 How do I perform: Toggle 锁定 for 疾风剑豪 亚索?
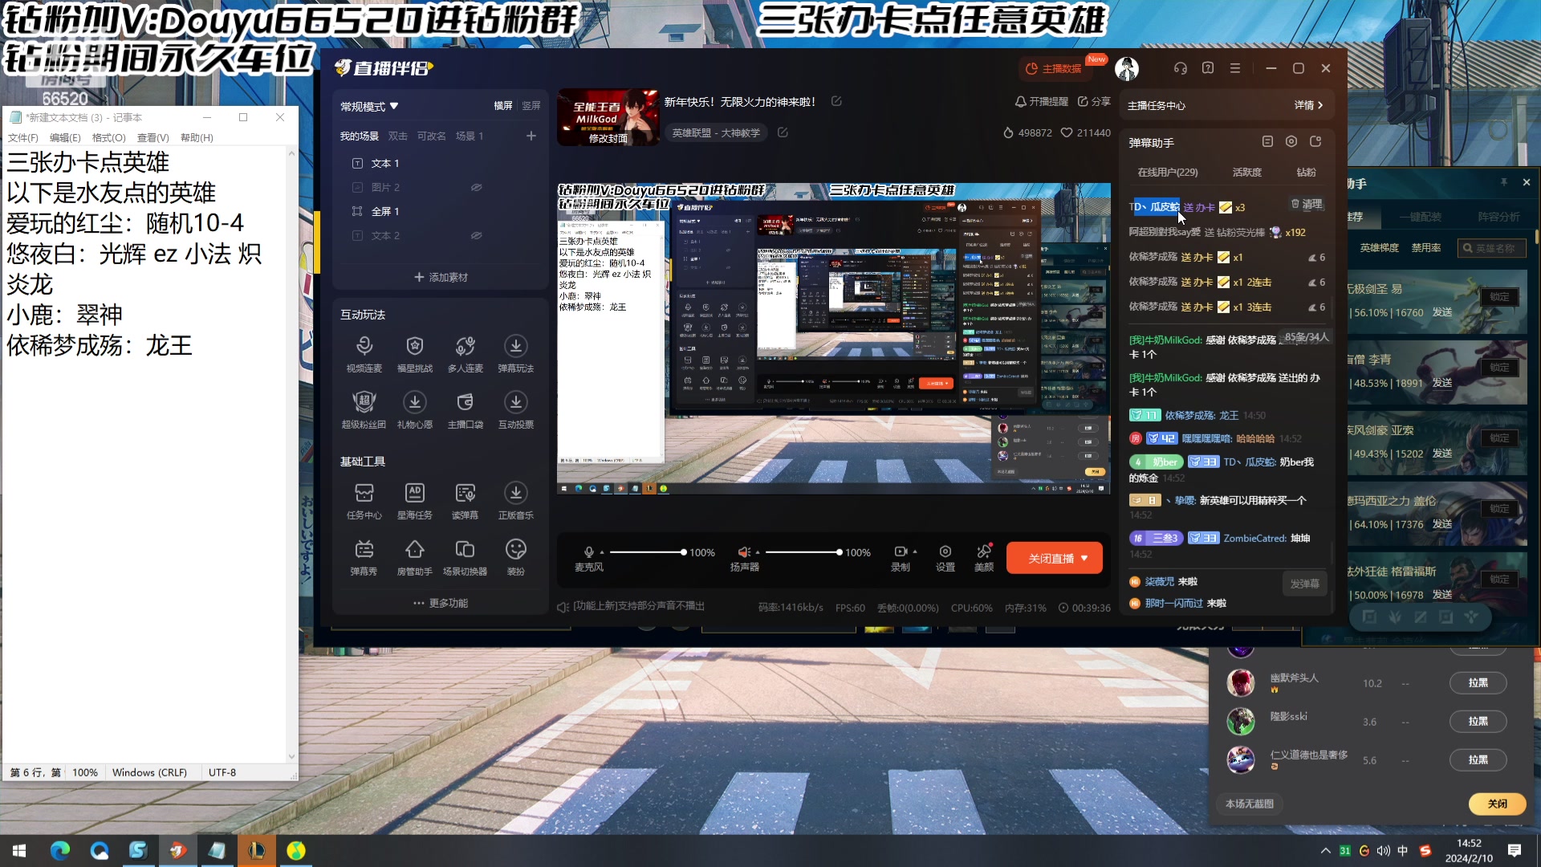pyautogui.click(x=1500, y=438)
